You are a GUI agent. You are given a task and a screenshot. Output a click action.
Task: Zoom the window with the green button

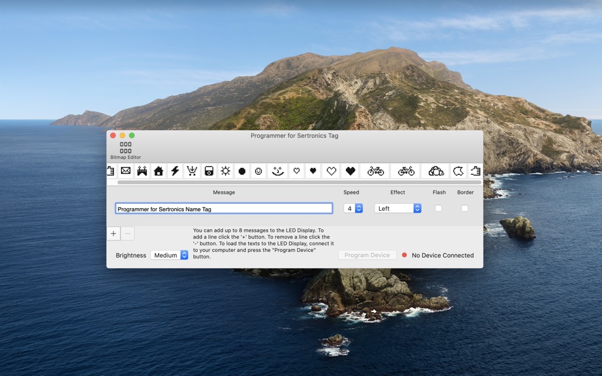pos(132,135)
